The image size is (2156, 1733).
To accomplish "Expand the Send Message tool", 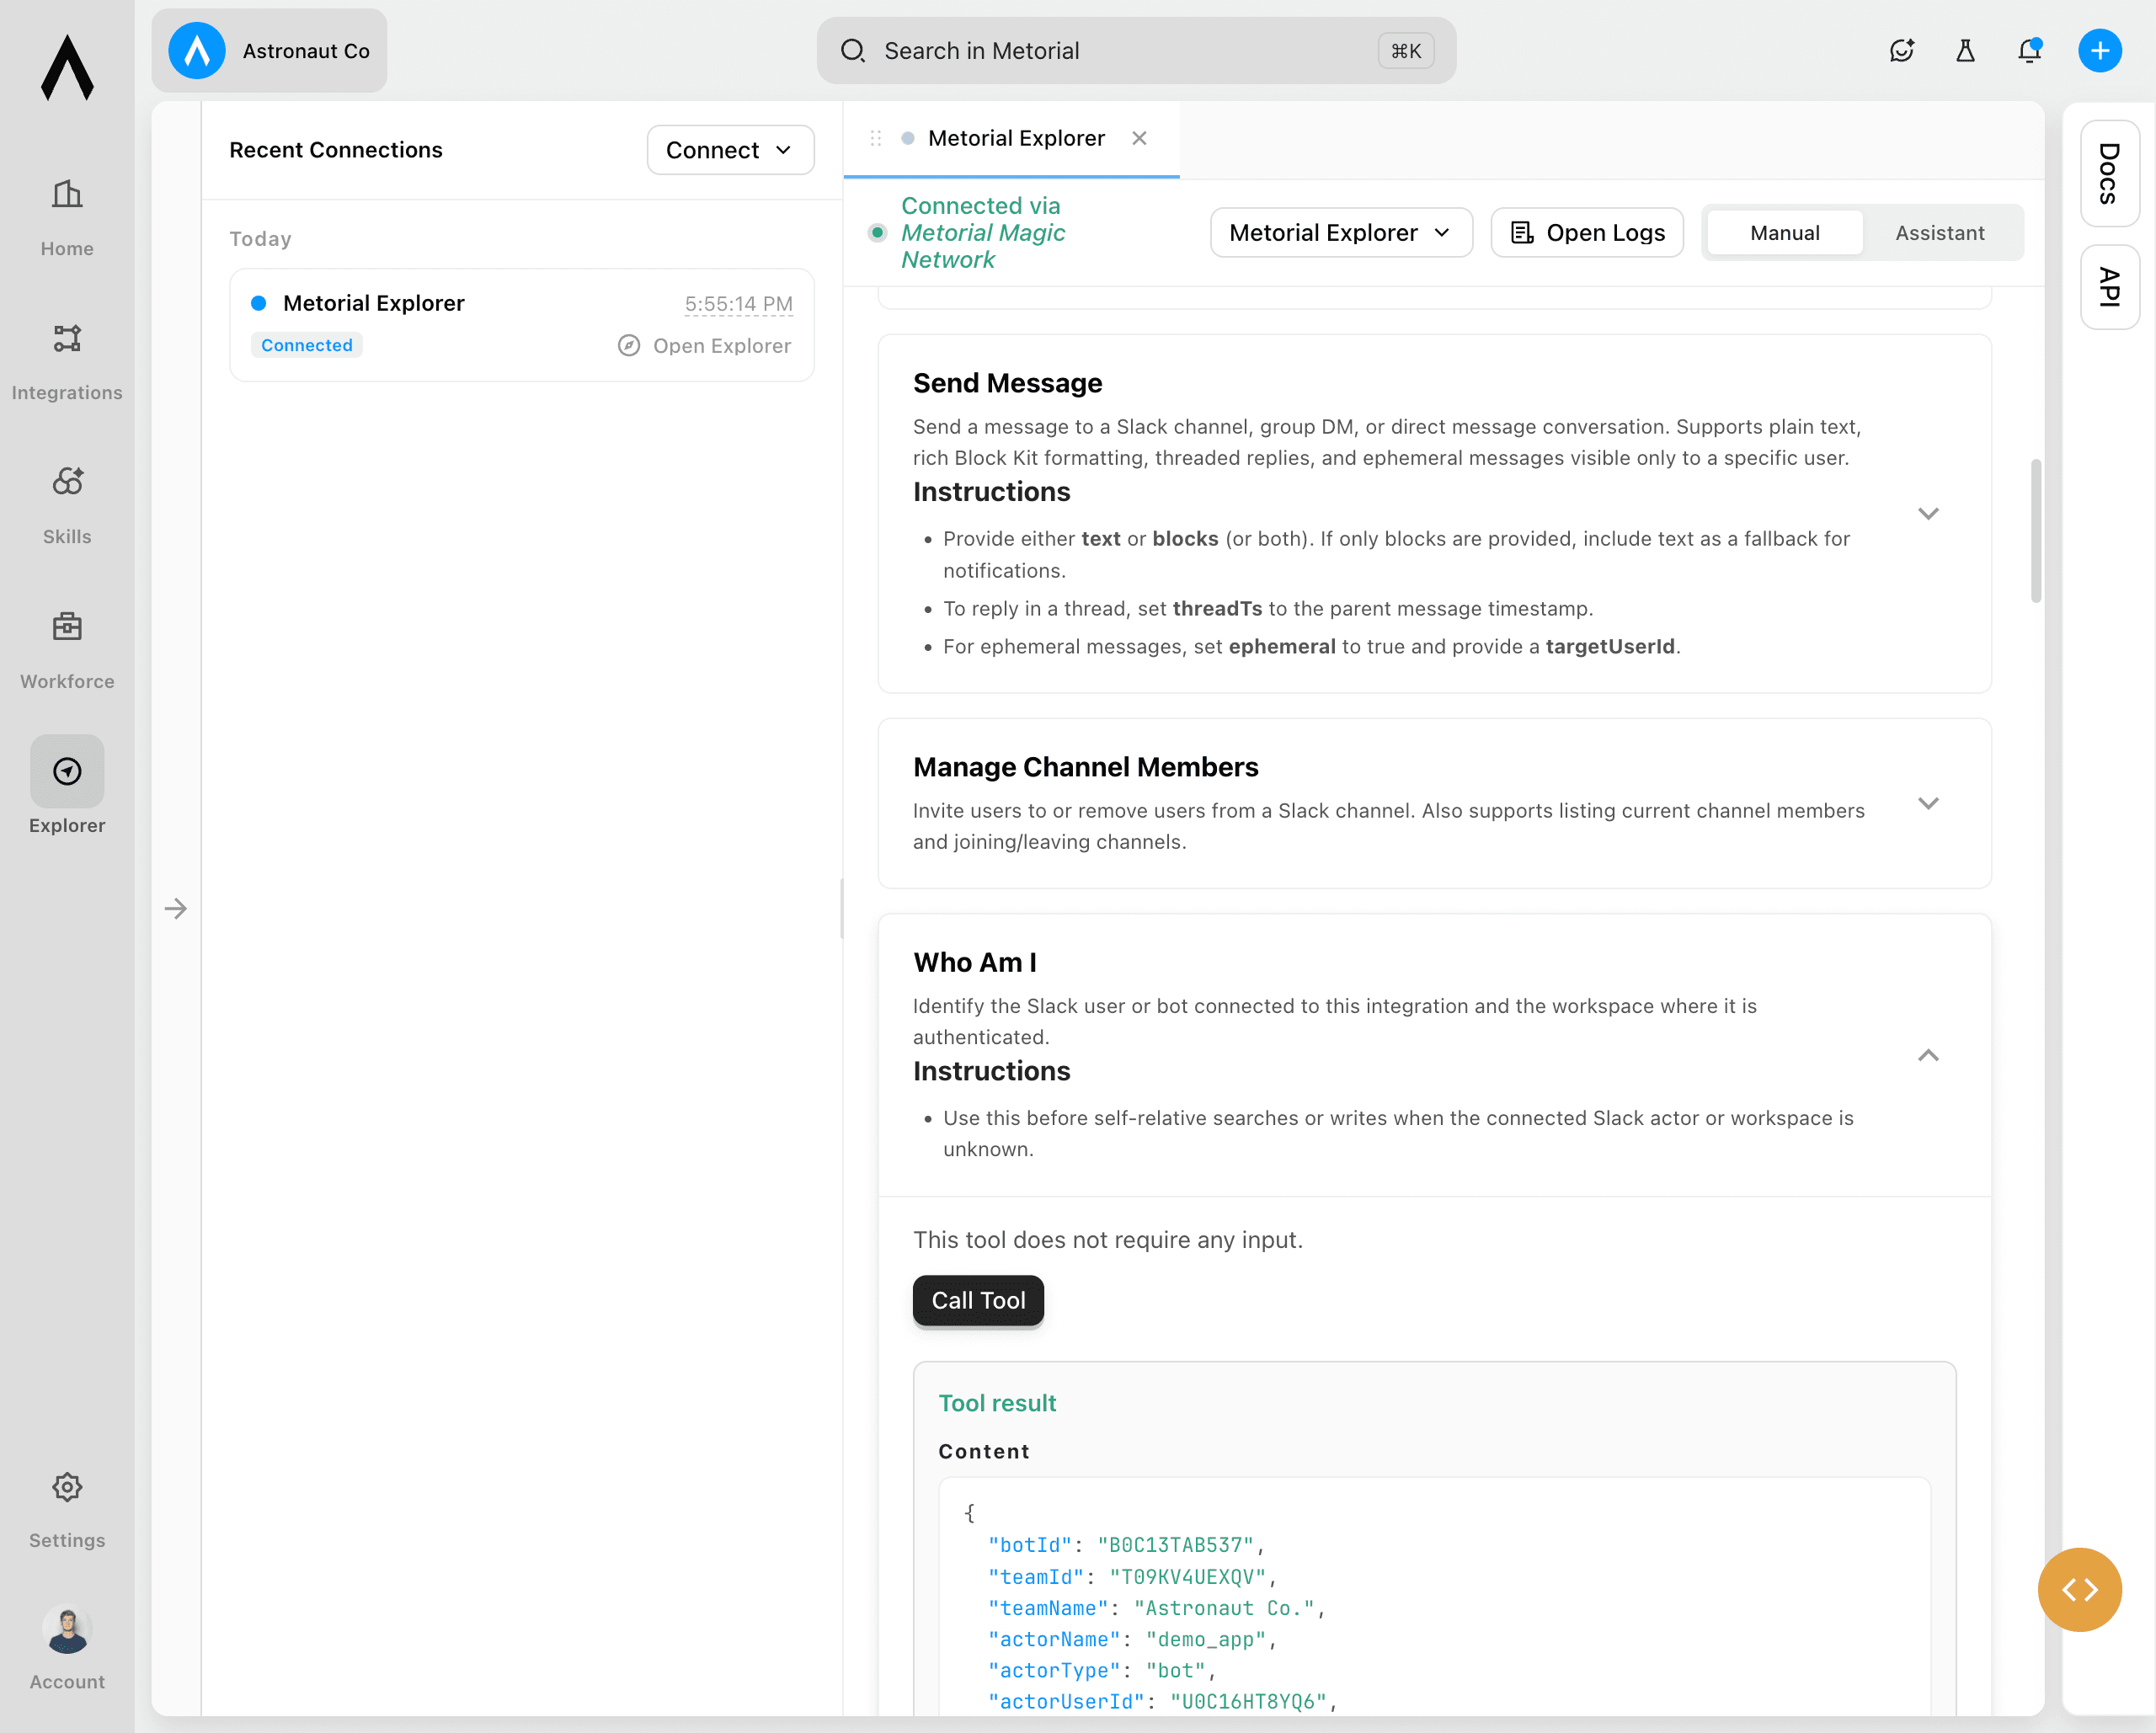I will (1928, 514).
